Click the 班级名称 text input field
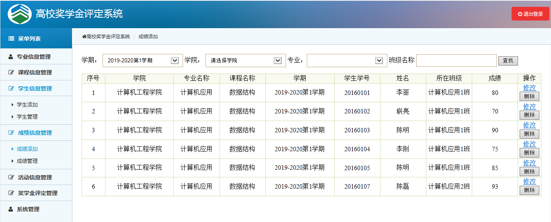 [456, 60]
